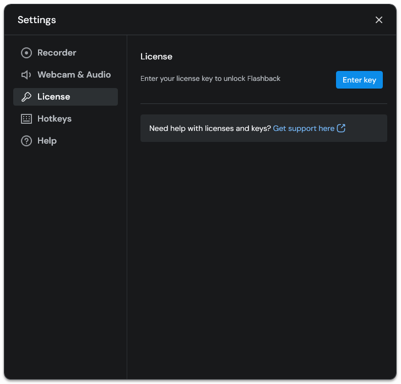Click the License section heading

156,57
